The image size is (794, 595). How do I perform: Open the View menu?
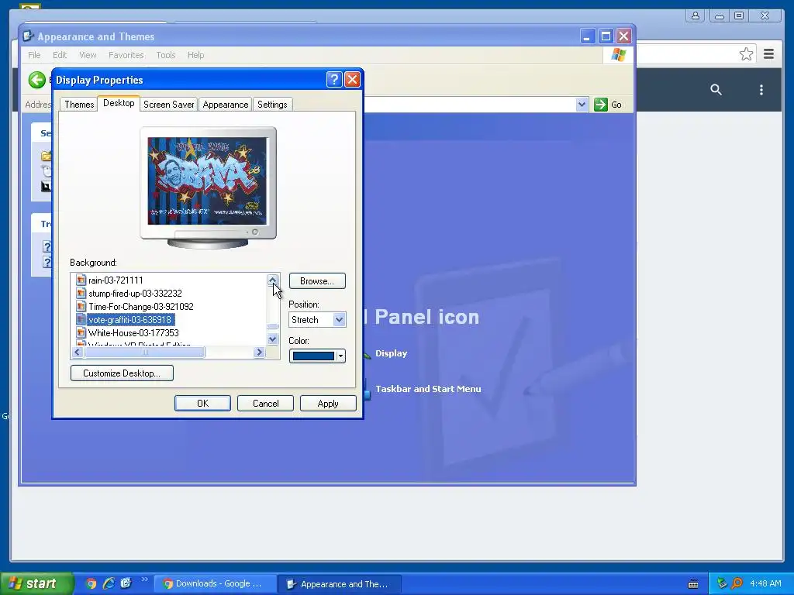88,55
